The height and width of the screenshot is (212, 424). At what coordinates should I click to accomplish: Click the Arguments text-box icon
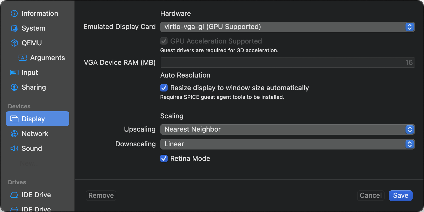click(x=23, y=58)
